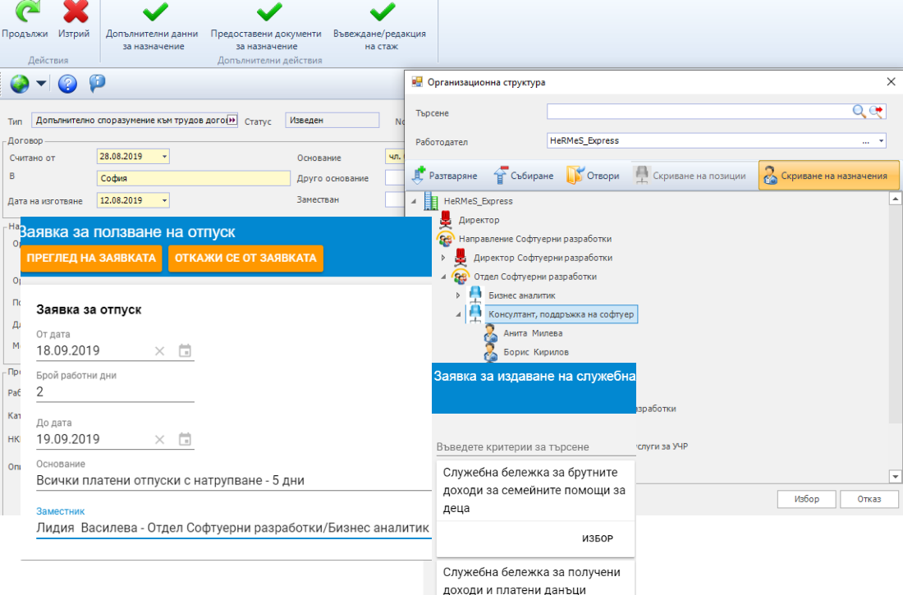
Task: Click the tree scrollbar up arrow
Action: (x=895, y=199)
